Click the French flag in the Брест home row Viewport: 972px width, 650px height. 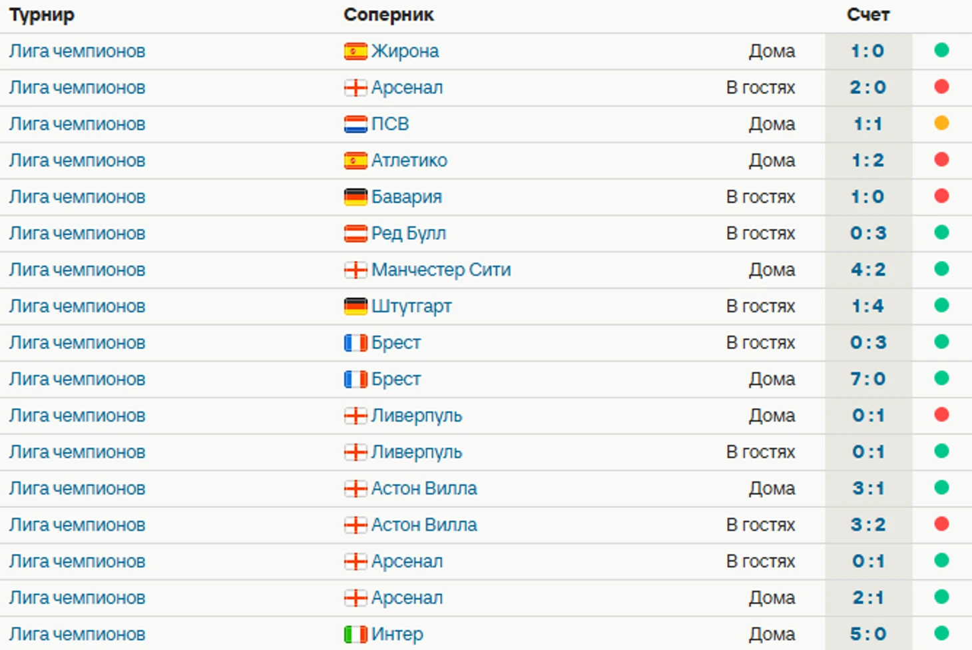pos(356,380)
